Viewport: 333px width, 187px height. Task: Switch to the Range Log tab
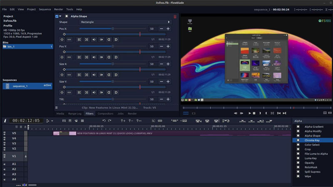tap(75, 113)
